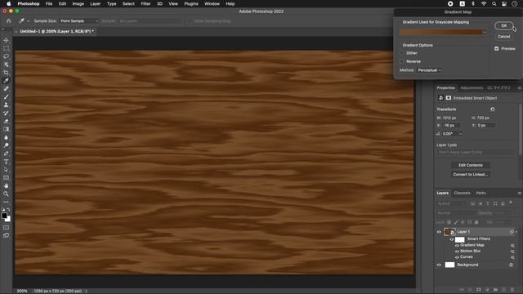
Task: Select the Spot Healing Brush tool
Action: [6, 89]
